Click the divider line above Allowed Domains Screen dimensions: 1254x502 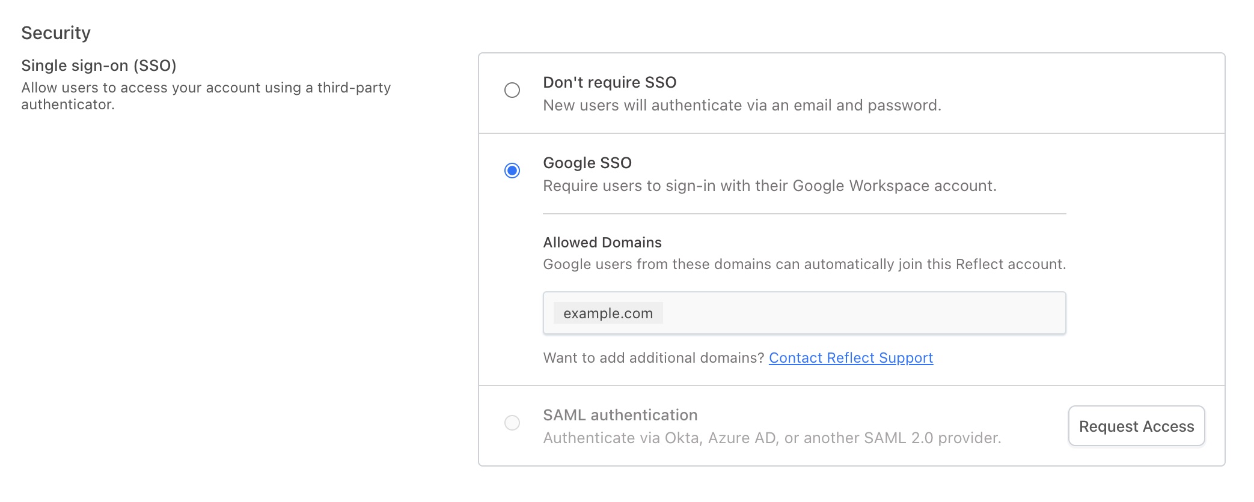(x=804, y=214)
